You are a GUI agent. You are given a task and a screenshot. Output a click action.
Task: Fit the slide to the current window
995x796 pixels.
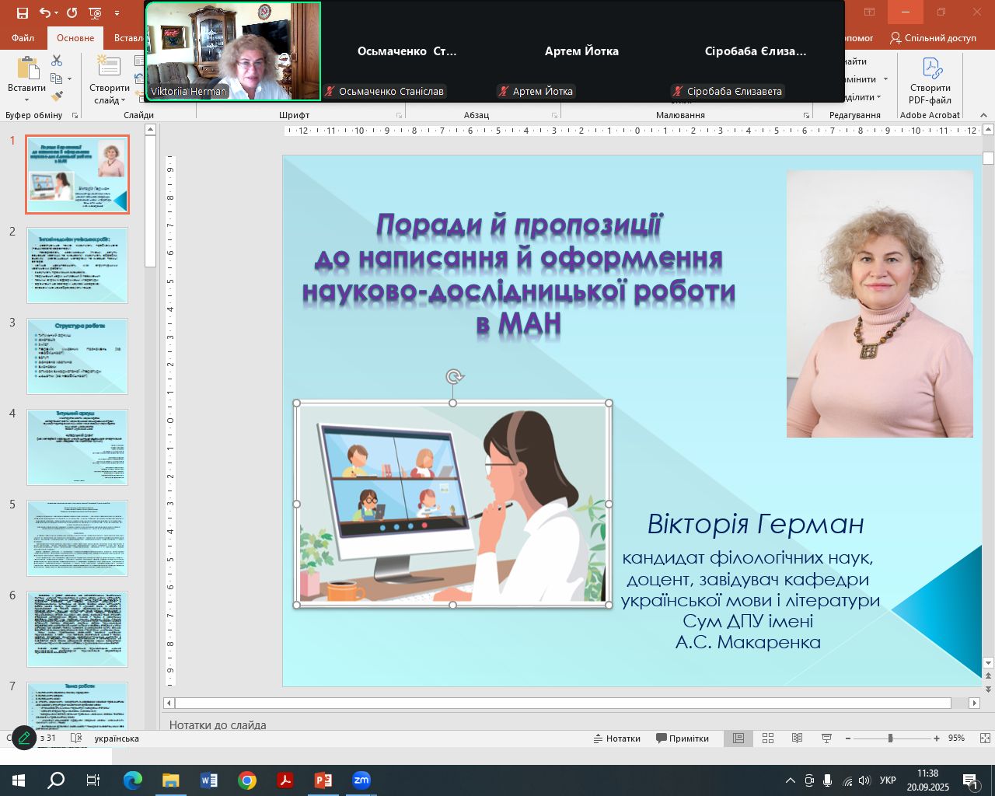coord(985,738)
